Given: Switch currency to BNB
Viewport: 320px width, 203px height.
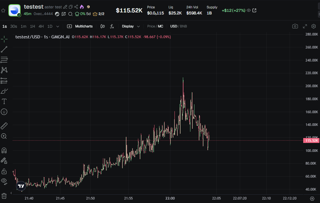Looking at the screenshot, I should tap(184, 26).
